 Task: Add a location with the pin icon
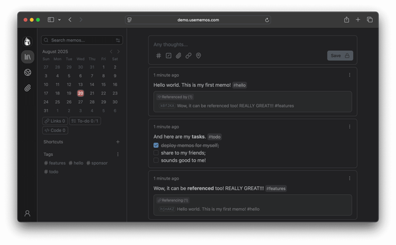(x=199, y=55)
